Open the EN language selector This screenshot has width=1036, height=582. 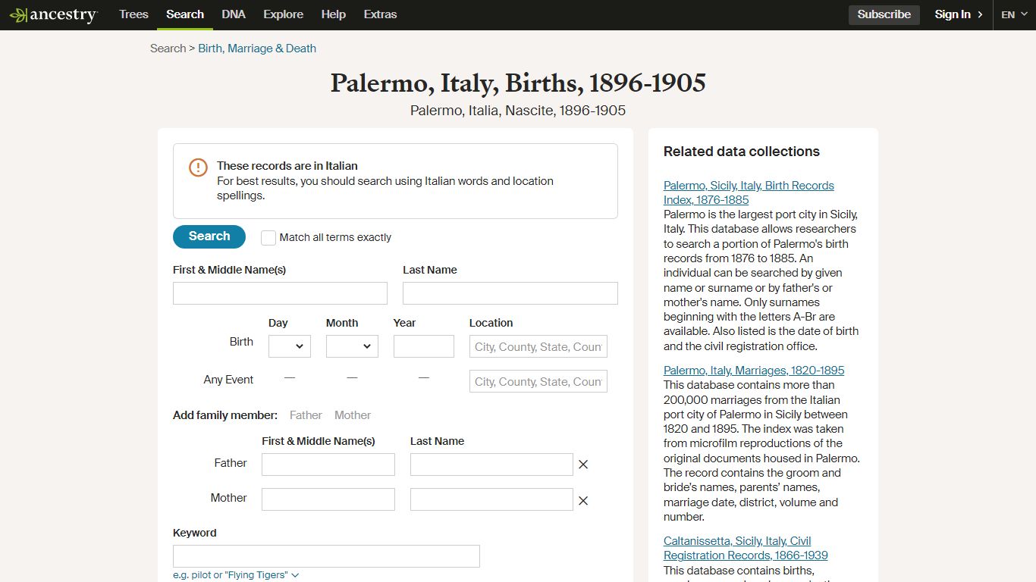click(x=1014, y=14)
